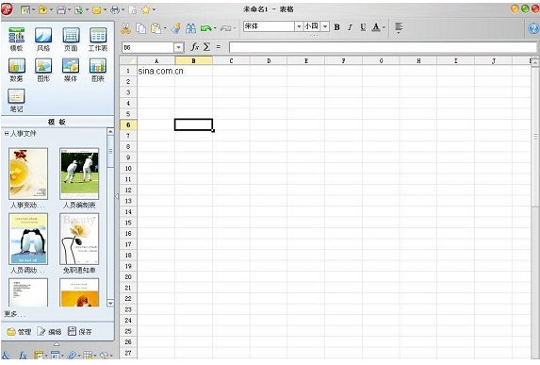Click the 保存 save button

point(80,332)
